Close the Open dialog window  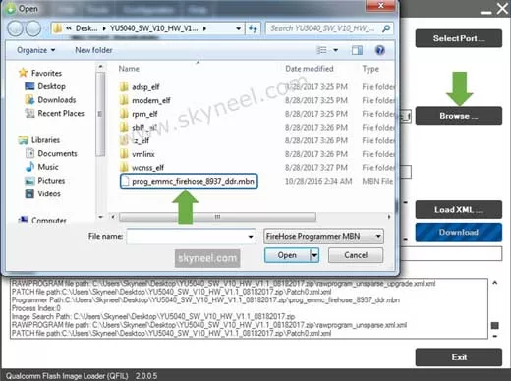tap(380, 6)
